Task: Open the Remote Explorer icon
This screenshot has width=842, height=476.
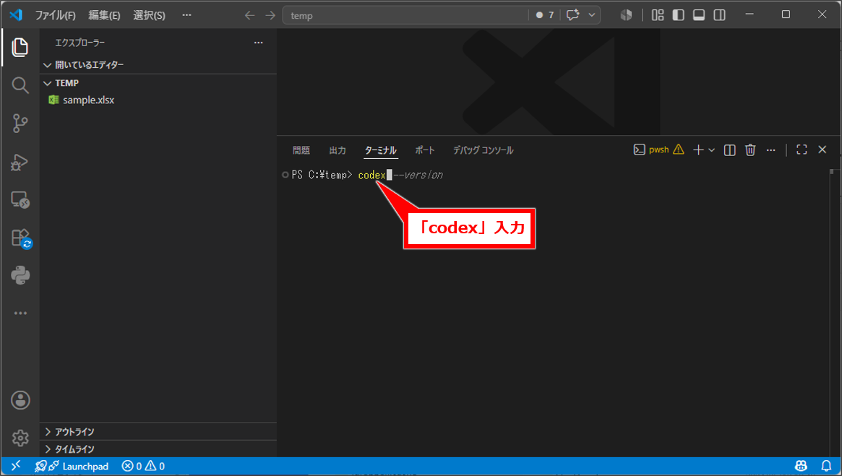Action: (x=20, y=199)
